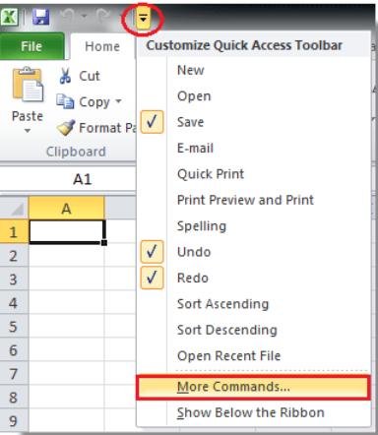Select row 5 header
Viewport: 378px width, 435px height.
14,327
